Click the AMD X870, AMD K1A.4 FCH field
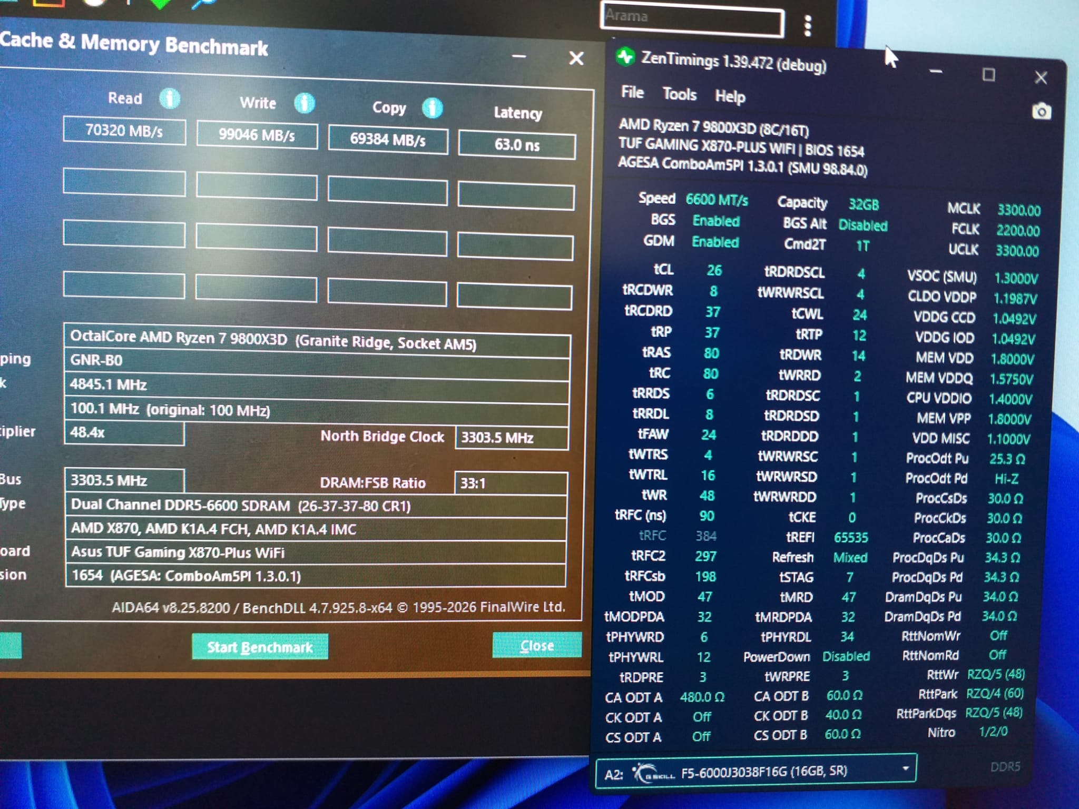This screenshot has width=1079, height=809. (316, 529)
